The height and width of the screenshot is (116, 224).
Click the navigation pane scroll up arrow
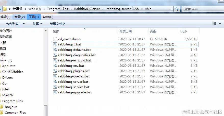coord(46,30)
